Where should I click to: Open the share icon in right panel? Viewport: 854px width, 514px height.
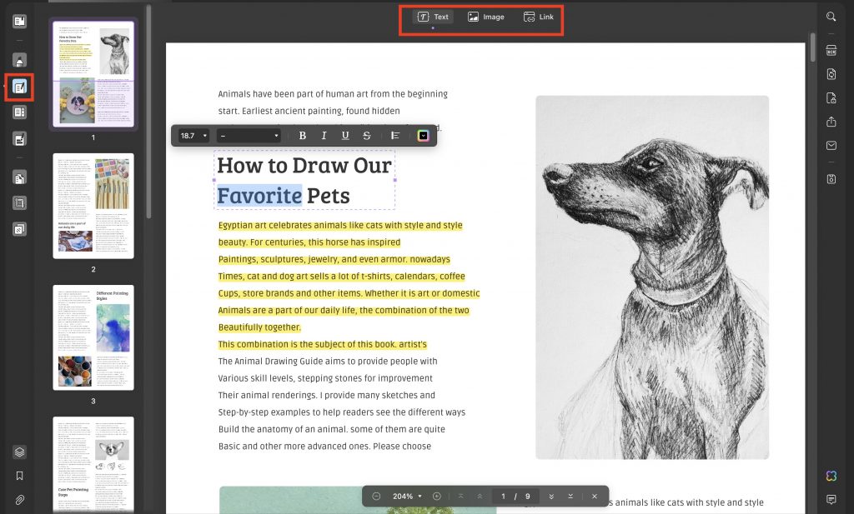click(x=831, y=123)
